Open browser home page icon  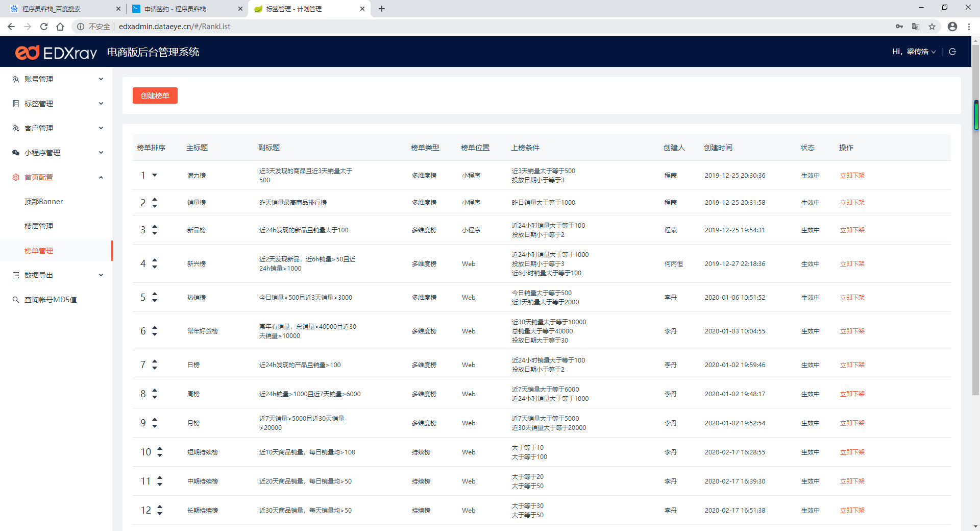pyautogui.click(x=60, y=27)
